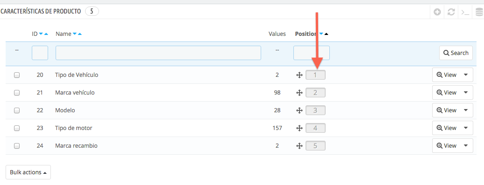The height and width of the screenshot is (185, 484).
Task: Select the Modelo row checkbox
Action: tap(17, 110)
